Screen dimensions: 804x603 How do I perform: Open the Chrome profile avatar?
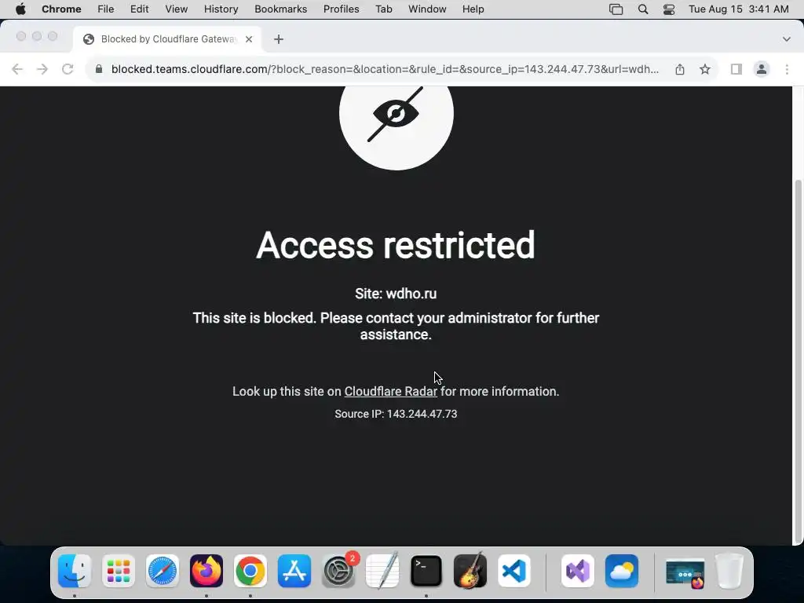pos(762,69)
